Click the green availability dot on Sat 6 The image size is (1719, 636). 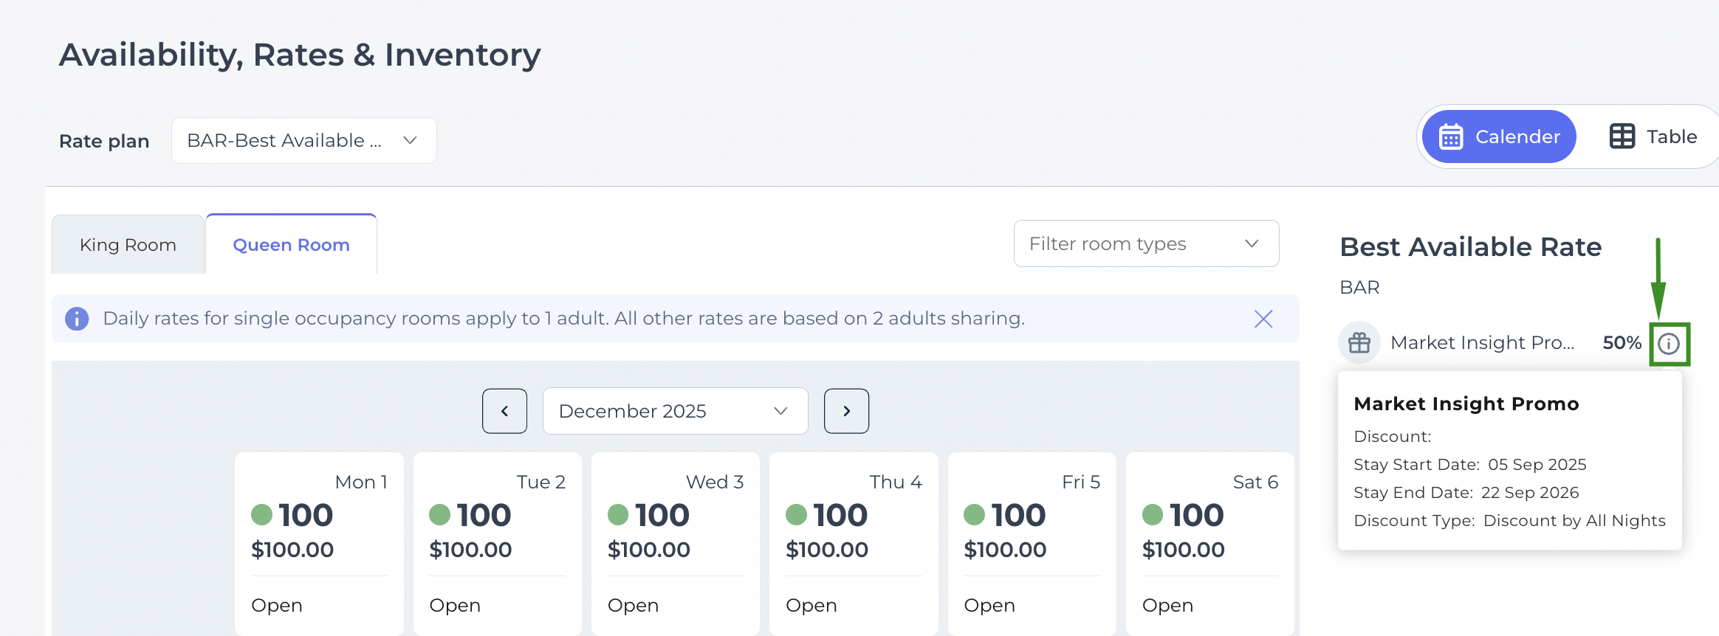point(1153,515)
